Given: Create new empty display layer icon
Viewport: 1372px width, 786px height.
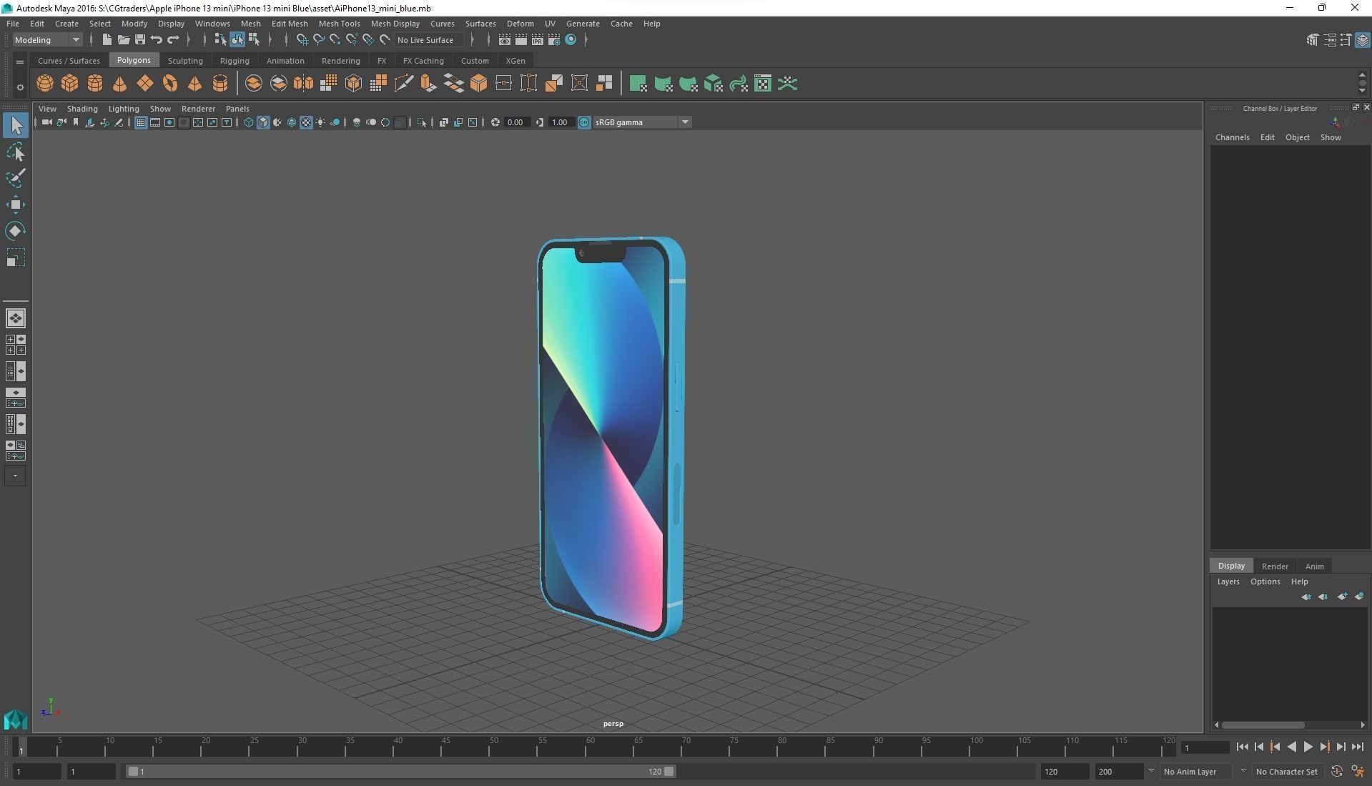Looking at the screenshot, I should click(x=1341, y=597).
